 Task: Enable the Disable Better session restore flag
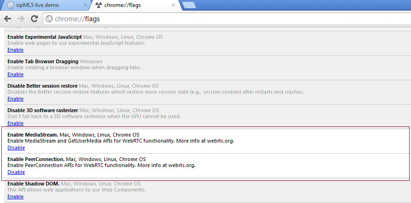pos(15,99)
